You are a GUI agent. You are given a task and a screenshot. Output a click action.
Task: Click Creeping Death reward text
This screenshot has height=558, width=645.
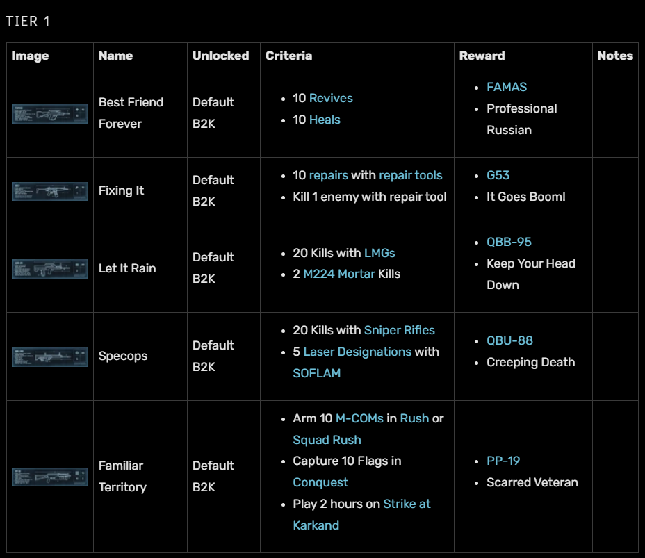tap(530, 362)
